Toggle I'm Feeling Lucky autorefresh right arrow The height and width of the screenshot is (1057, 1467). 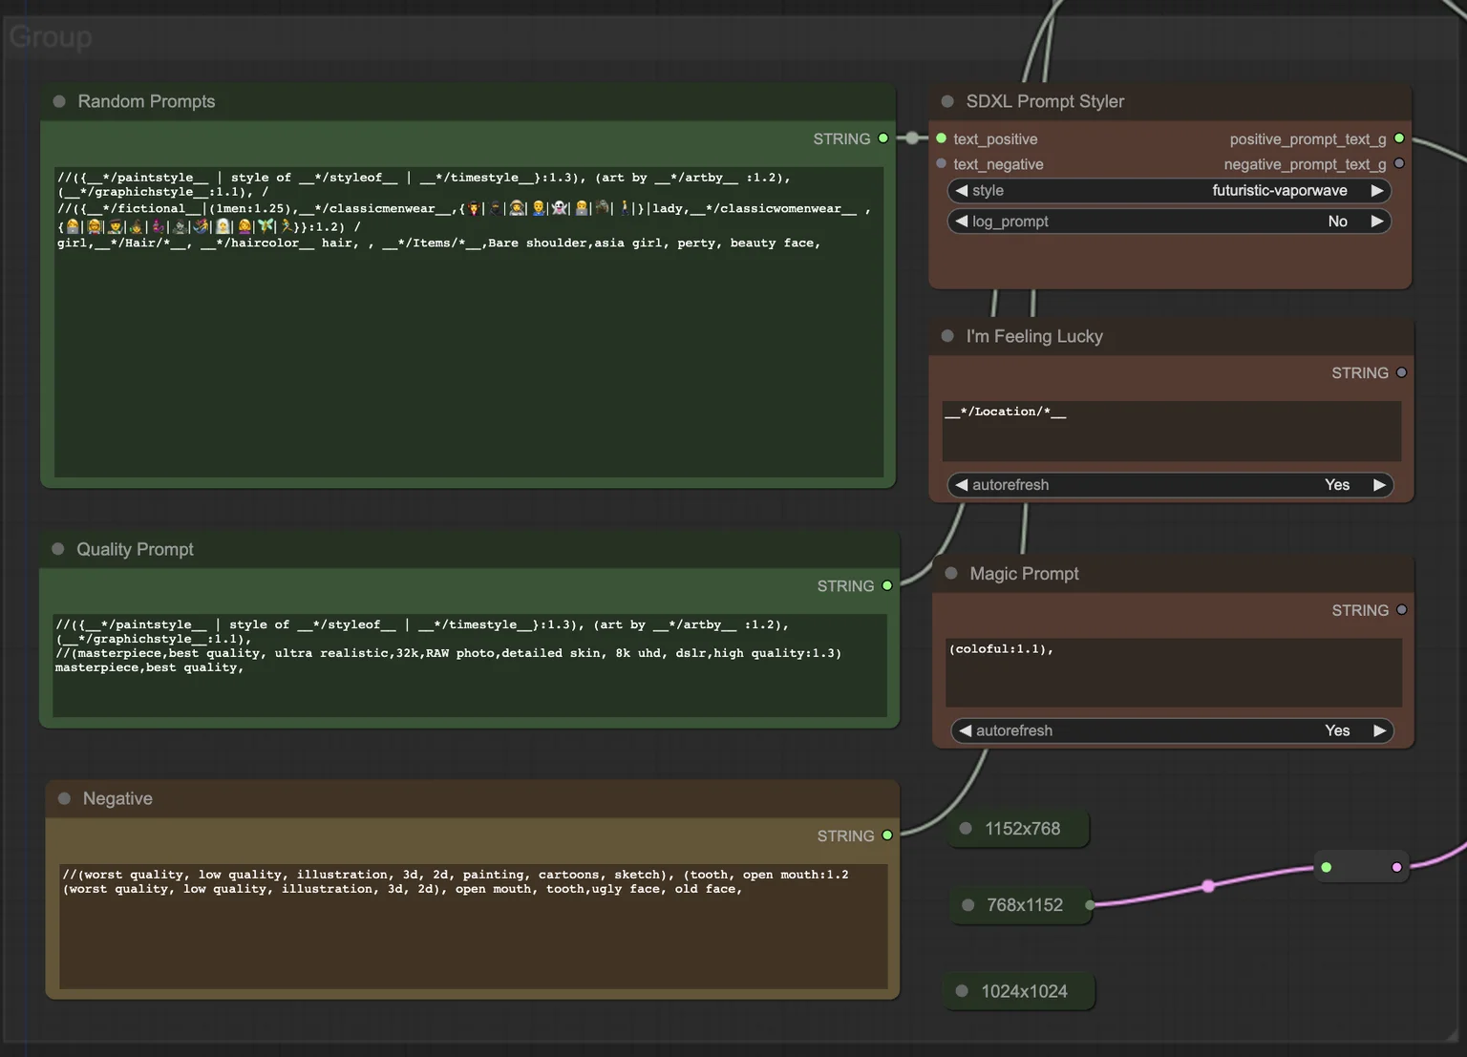(x=1379, y=485)
